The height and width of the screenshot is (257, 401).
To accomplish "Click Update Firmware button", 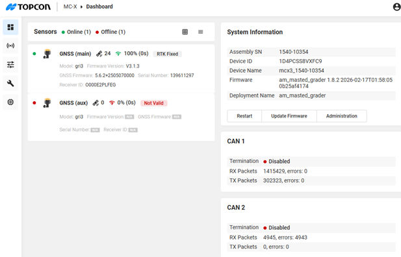I will pyautogui.click(x=289, y=116).
